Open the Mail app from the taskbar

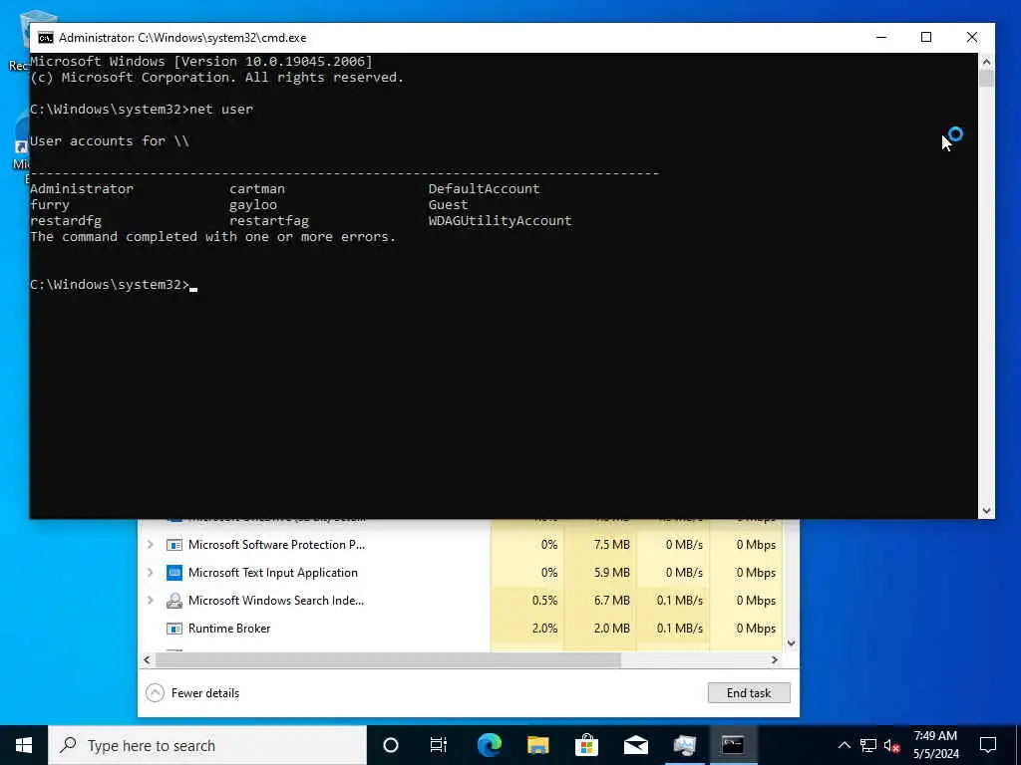pos(635,745)
